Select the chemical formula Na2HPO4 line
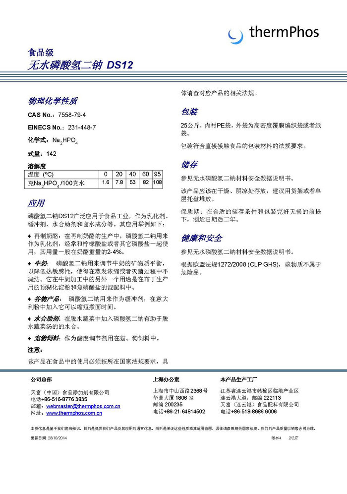Screen dimensions: 347x494 pos(53,140)
